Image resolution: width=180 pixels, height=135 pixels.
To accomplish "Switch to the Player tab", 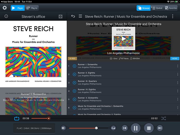I will (18, 8).
